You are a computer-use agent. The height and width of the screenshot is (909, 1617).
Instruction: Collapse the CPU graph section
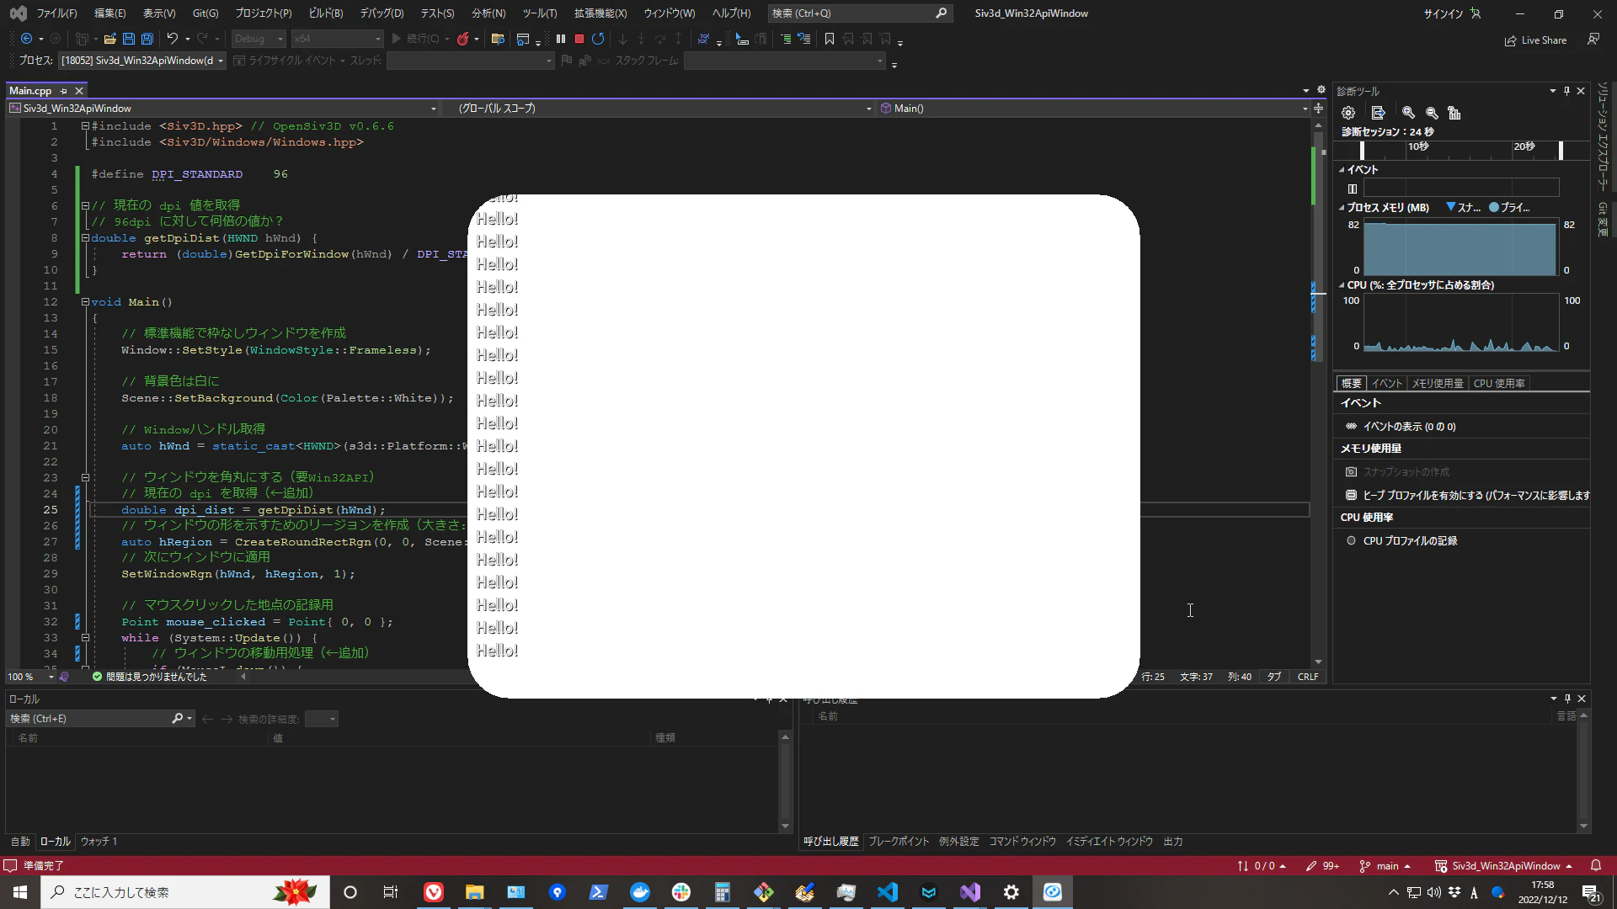tap(1342, 285)
